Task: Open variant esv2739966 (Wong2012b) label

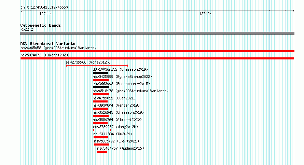Action: [x=88, y=62]
